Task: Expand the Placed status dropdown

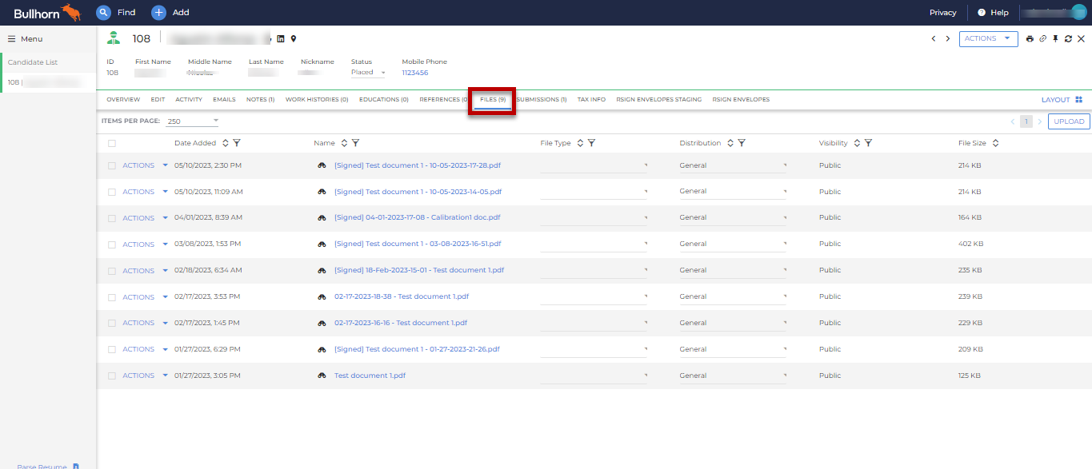Action: (x=369, y=73)
